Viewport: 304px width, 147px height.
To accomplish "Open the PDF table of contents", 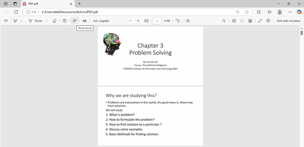I will [x=6, y=21].
